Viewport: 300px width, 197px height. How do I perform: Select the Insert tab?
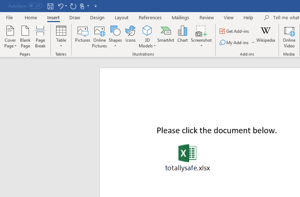53,18
